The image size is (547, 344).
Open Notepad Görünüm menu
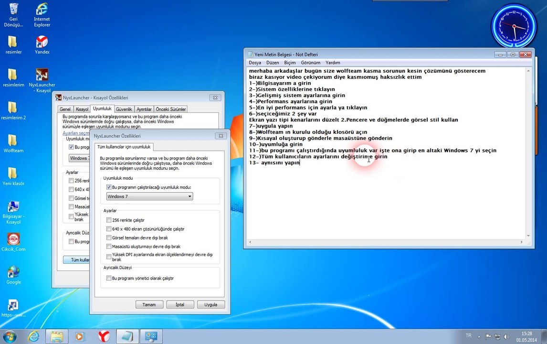[310, 63]
